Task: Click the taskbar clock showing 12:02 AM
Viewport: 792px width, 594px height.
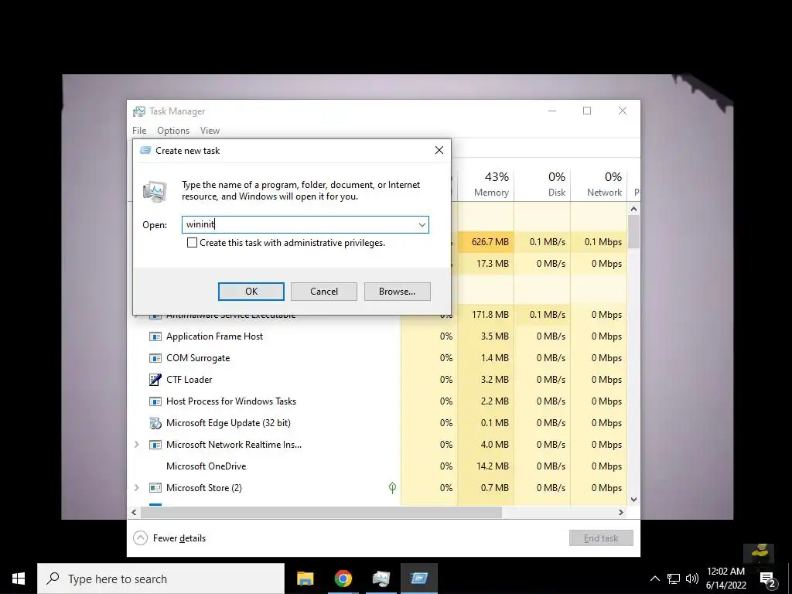Action: [x=725, y=579]
